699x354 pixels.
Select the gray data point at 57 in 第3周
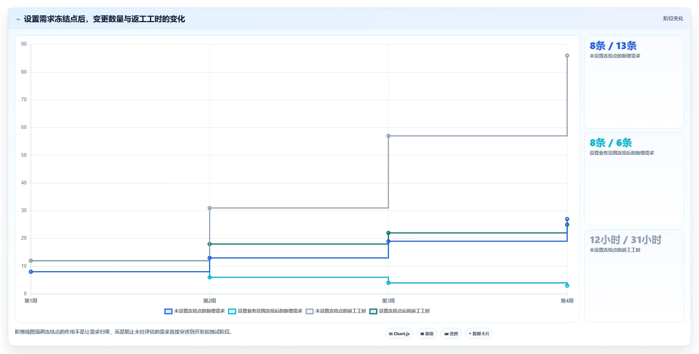388,136
